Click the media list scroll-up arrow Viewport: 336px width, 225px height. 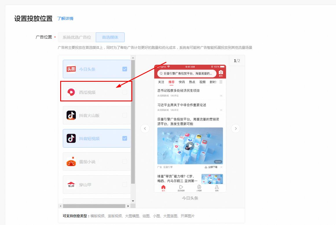click(x=133, y=58)
